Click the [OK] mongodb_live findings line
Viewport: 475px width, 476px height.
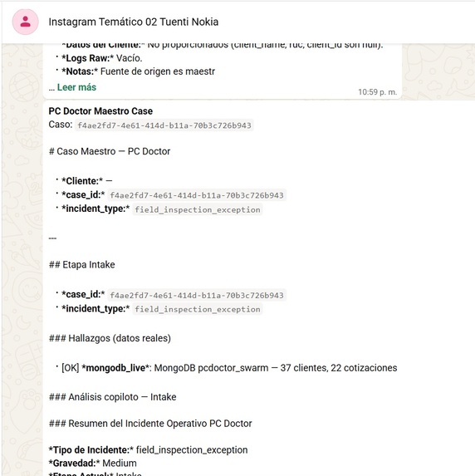coord(229,368)
